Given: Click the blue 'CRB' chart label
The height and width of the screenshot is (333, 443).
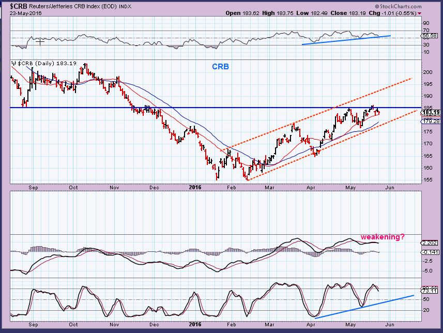Looking at the screenshot, I should click(219, 67).
